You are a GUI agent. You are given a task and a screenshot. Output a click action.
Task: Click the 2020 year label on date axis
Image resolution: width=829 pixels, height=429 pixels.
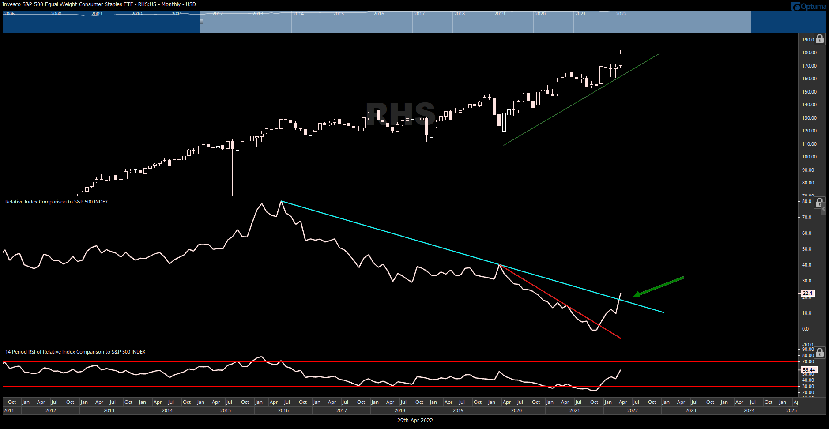coord(516,410)
